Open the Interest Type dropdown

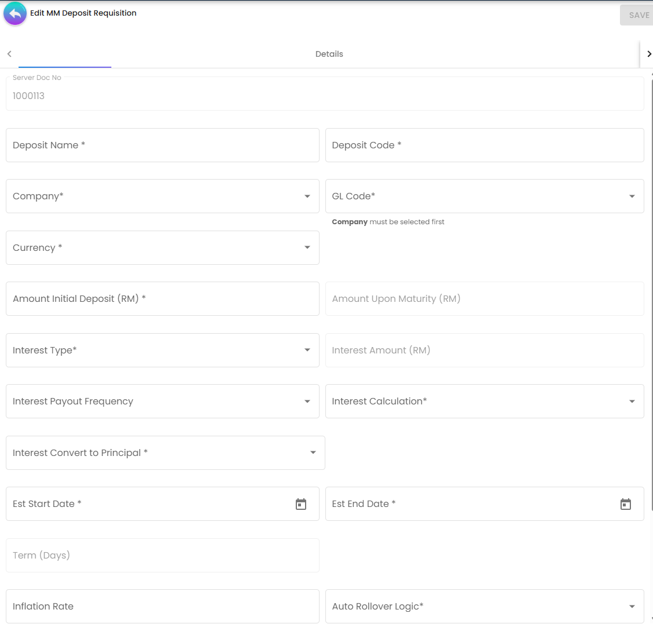pos(162,351)
